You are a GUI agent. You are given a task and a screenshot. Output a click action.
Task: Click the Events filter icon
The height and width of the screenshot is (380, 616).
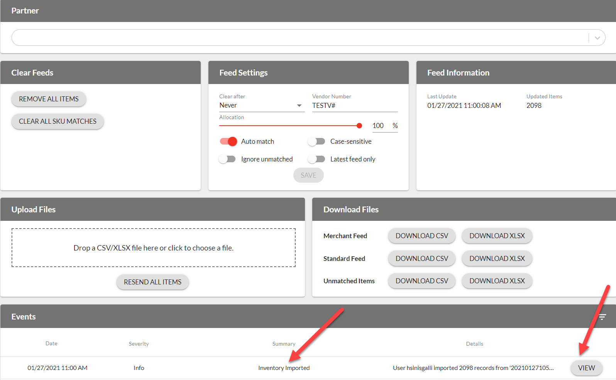pos(602,317)
